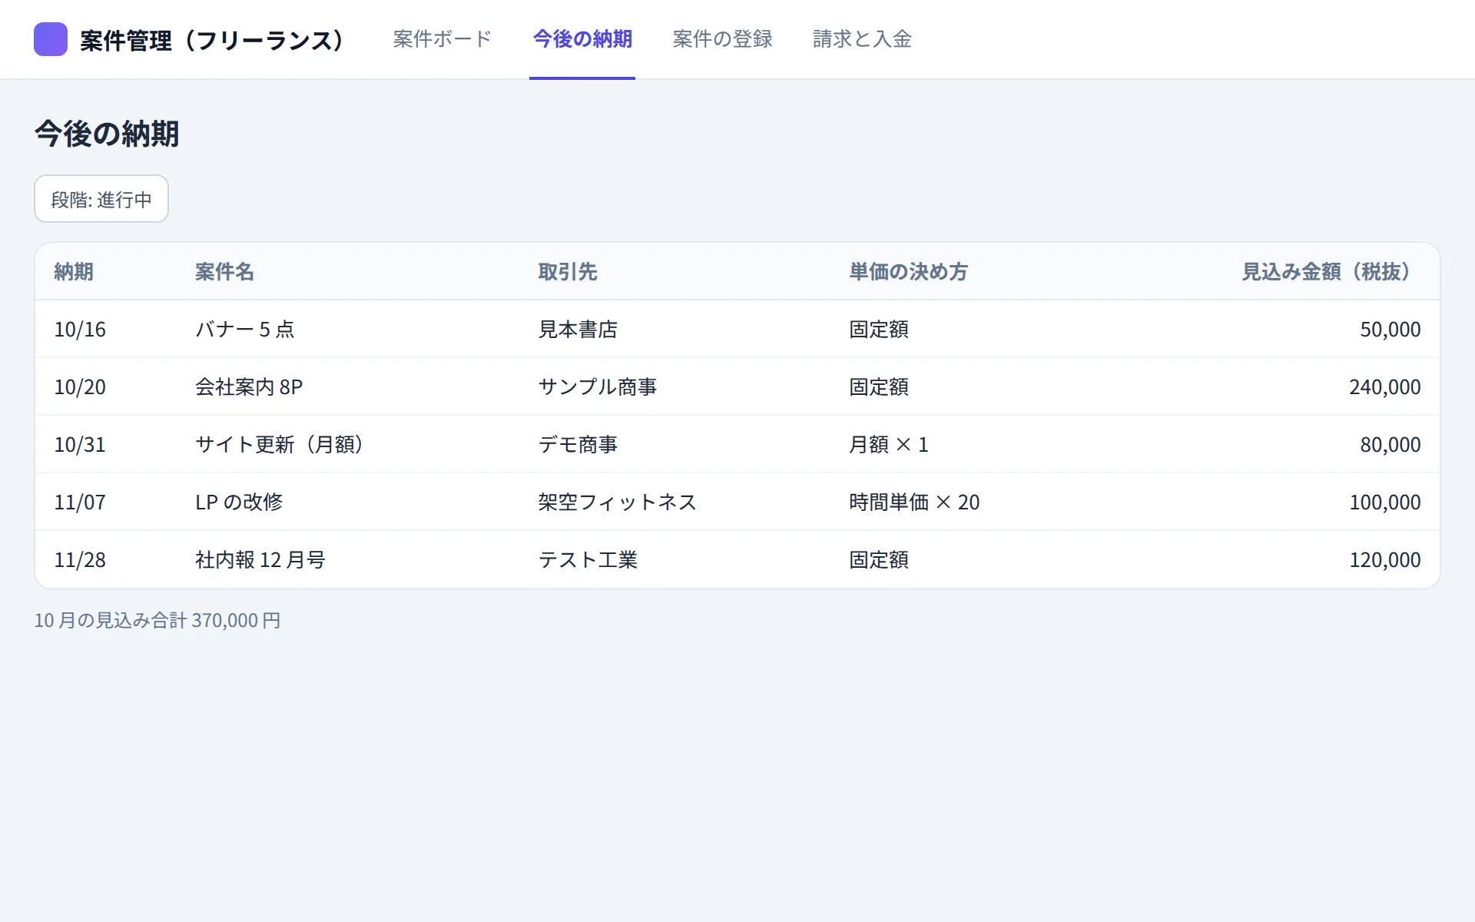This screenshot has height=922, width=1475.
Task: Click the amount 80,000
Action: tap(1390, 444)
